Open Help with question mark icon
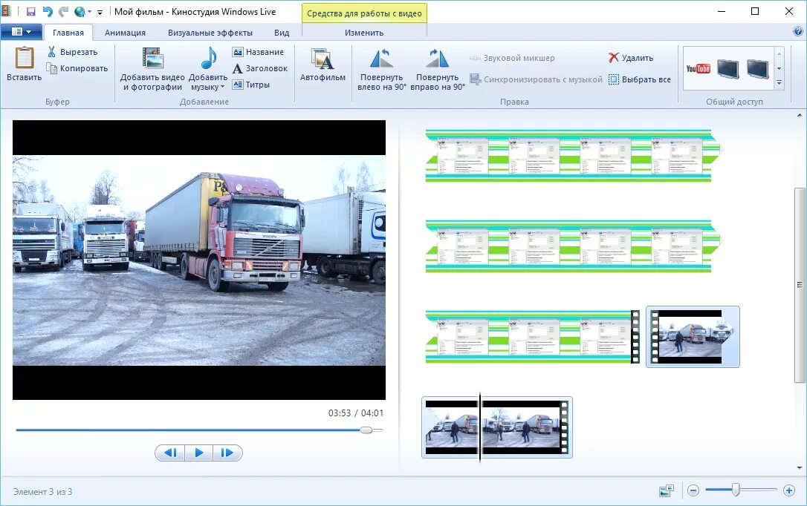 [x=798, y=32]
